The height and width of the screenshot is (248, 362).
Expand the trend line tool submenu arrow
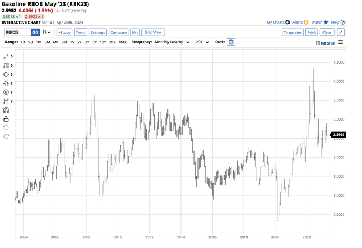click(x=12, y=56)
